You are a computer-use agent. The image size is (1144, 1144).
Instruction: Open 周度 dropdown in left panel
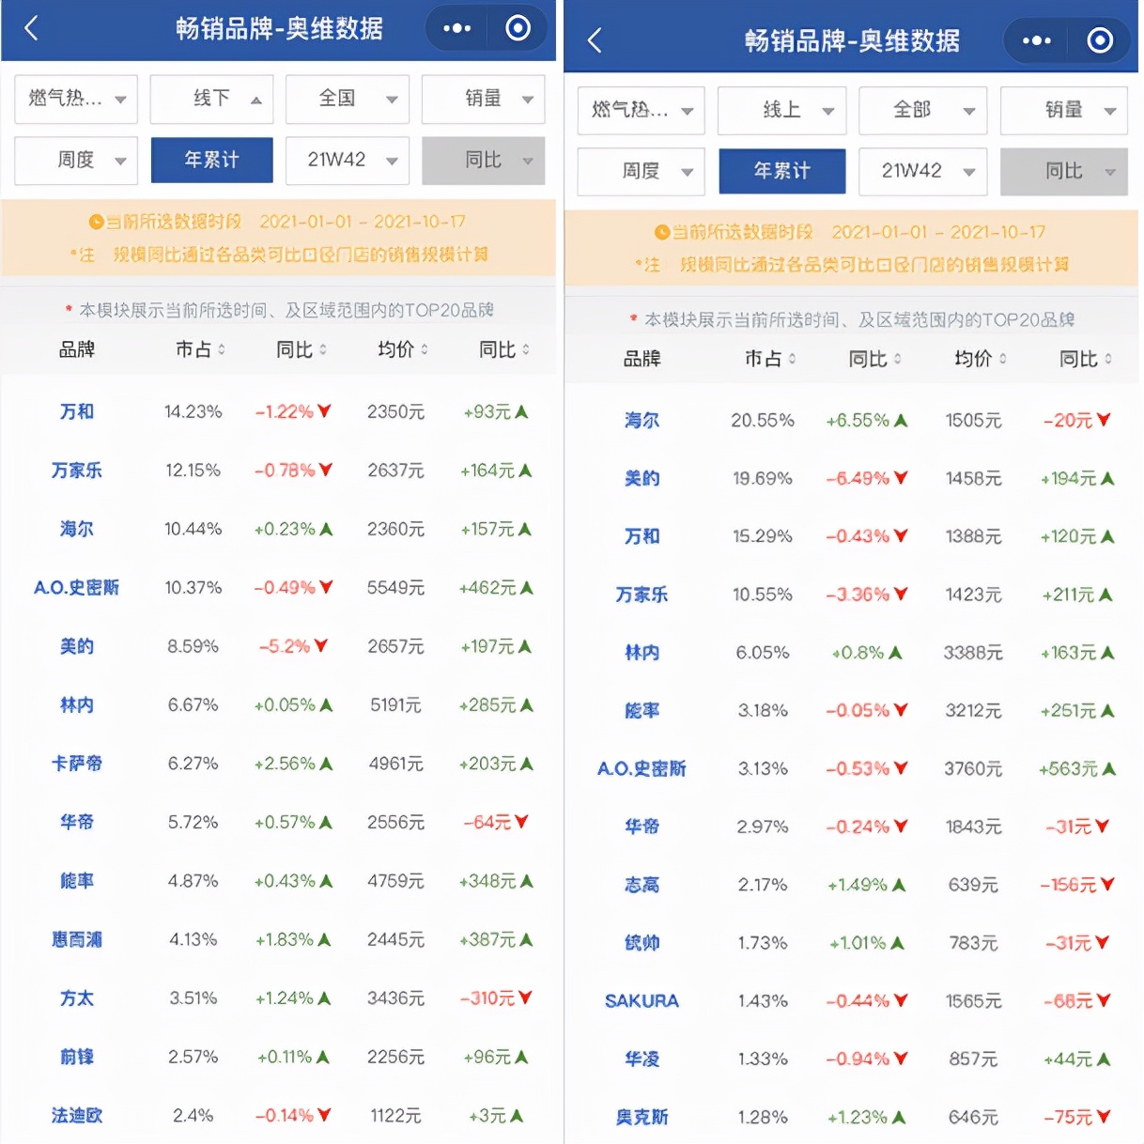coord(76,161)
